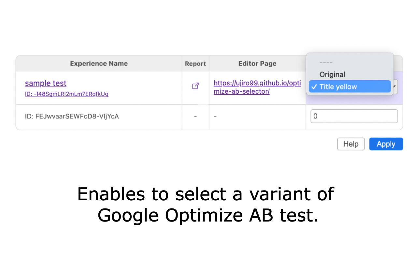Open the sample test experience link
Screen dimensions: 417x261
tap(45, 83)
